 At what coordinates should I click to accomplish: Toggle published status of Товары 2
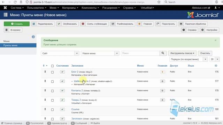coord(62,100)
